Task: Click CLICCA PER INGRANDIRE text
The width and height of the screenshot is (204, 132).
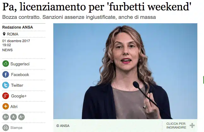Action: [x=176, y=125]
